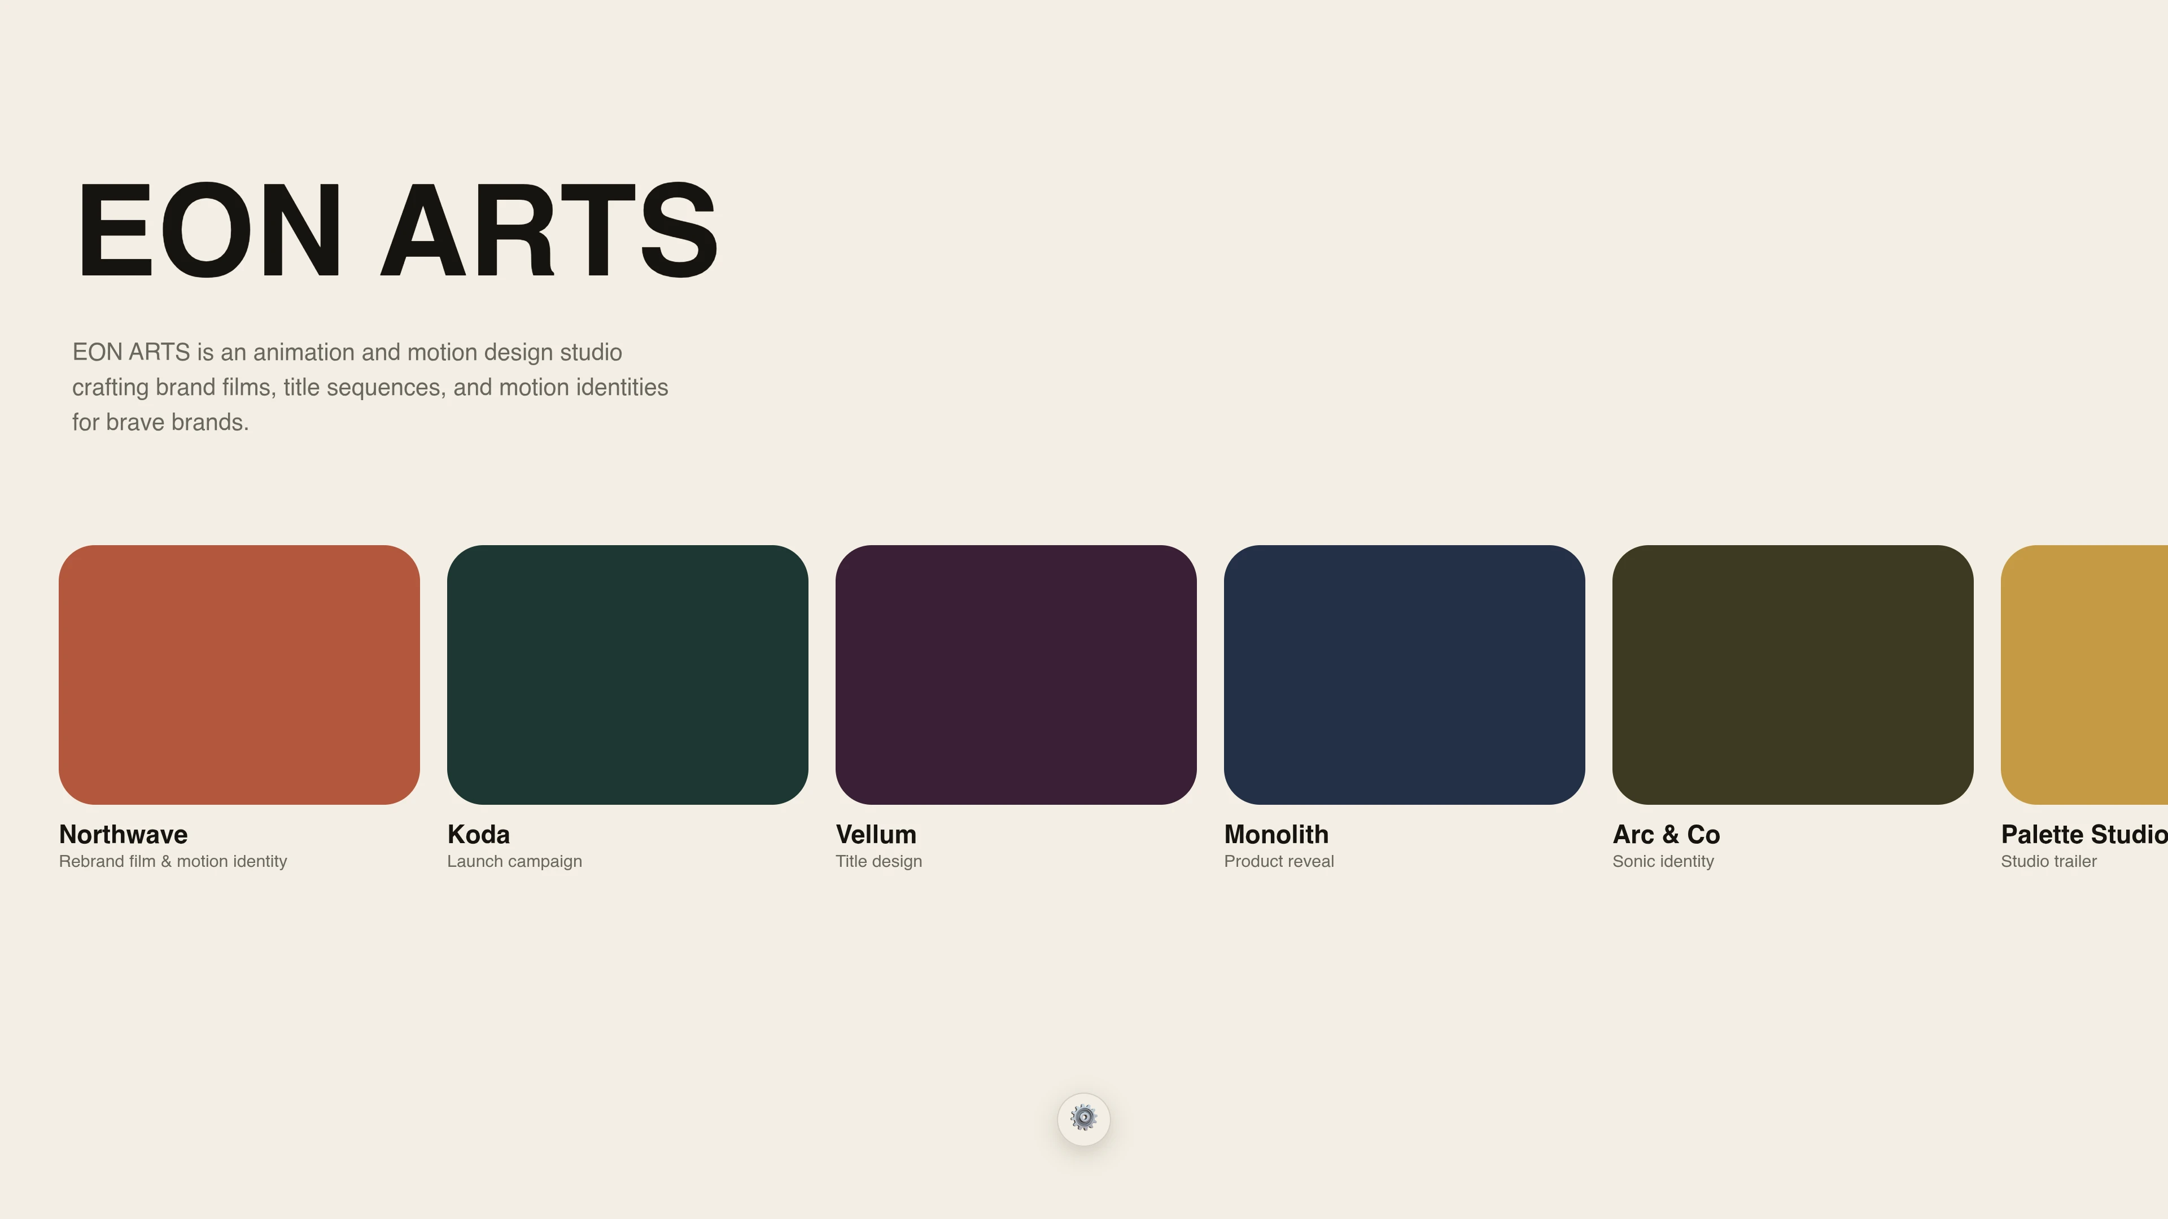
Task: Select the 'Title design' caption
Action: tap(880, 861)
